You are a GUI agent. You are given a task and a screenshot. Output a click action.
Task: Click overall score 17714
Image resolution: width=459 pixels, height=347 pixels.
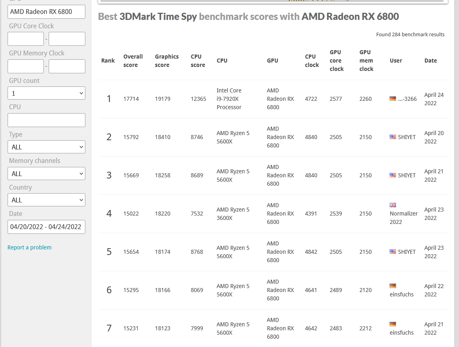point(131,99)
